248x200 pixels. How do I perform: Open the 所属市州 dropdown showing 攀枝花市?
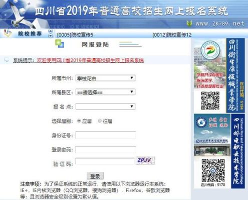pyautogui.click(x=105, y=78)
